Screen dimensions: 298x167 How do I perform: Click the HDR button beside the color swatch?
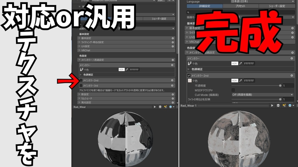pyautogui.click(x=235, y=63)
